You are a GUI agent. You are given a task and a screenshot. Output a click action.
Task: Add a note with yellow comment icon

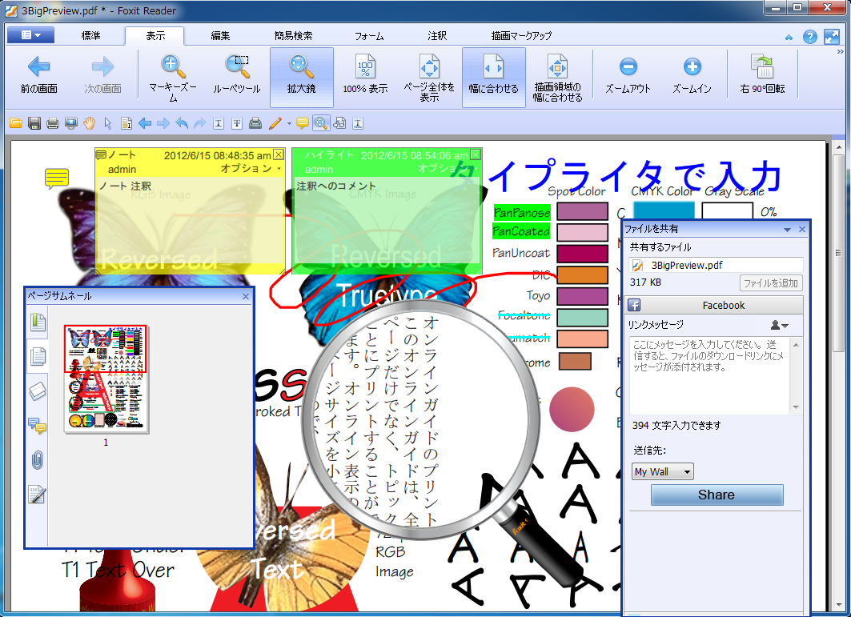point(303,124)
